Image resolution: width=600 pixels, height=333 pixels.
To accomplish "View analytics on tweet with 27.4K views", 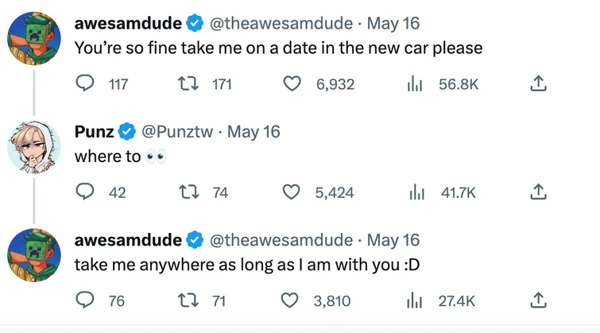I will click(x=414, y=300).
